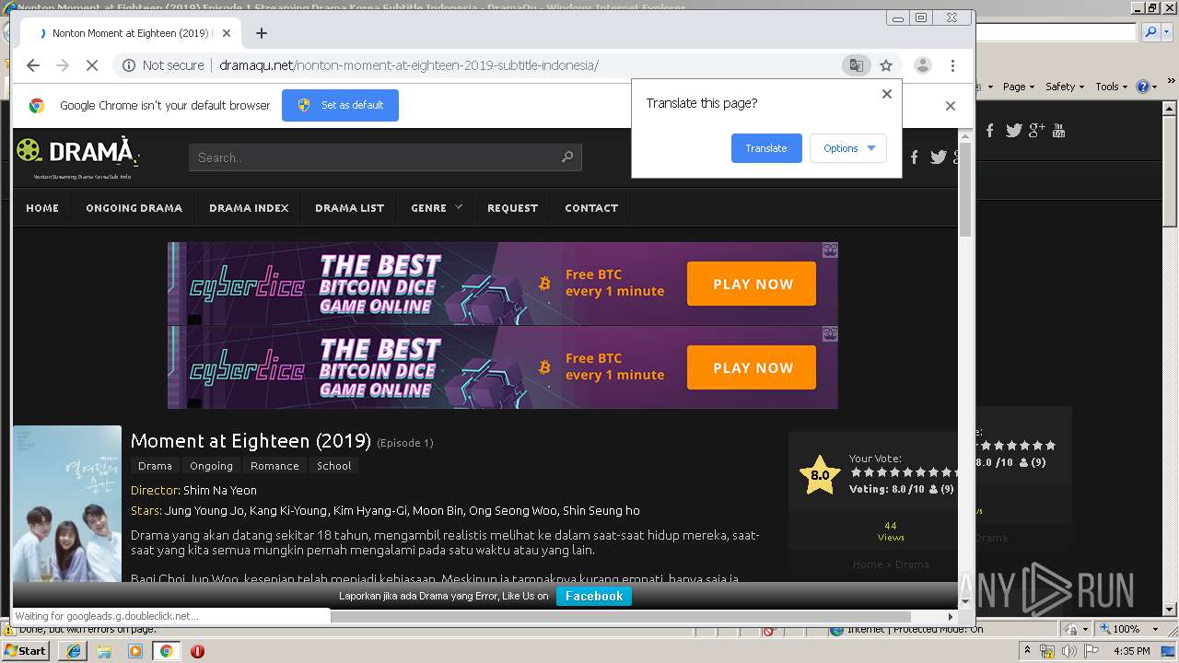1179x663 pixels.
Task: Click Internet Explorer search magnifier button
Action: (x=1150, y=32)
